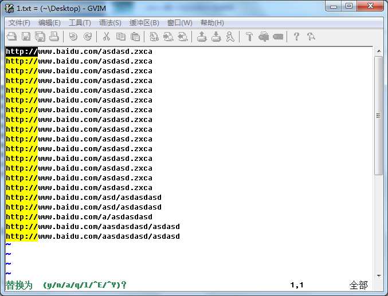
Task: Open the 帮助(H) menu
Action: click(212, 23)
